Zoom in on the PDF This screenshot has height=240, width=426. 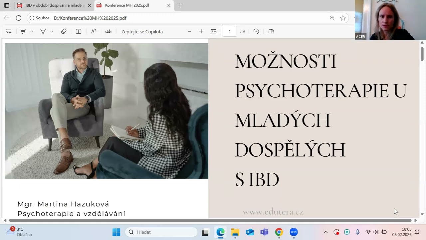(x=201, y=31)
